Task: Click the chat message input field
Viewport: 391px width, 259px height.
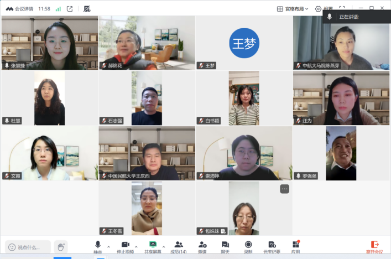Action: [x=29, y=247]
